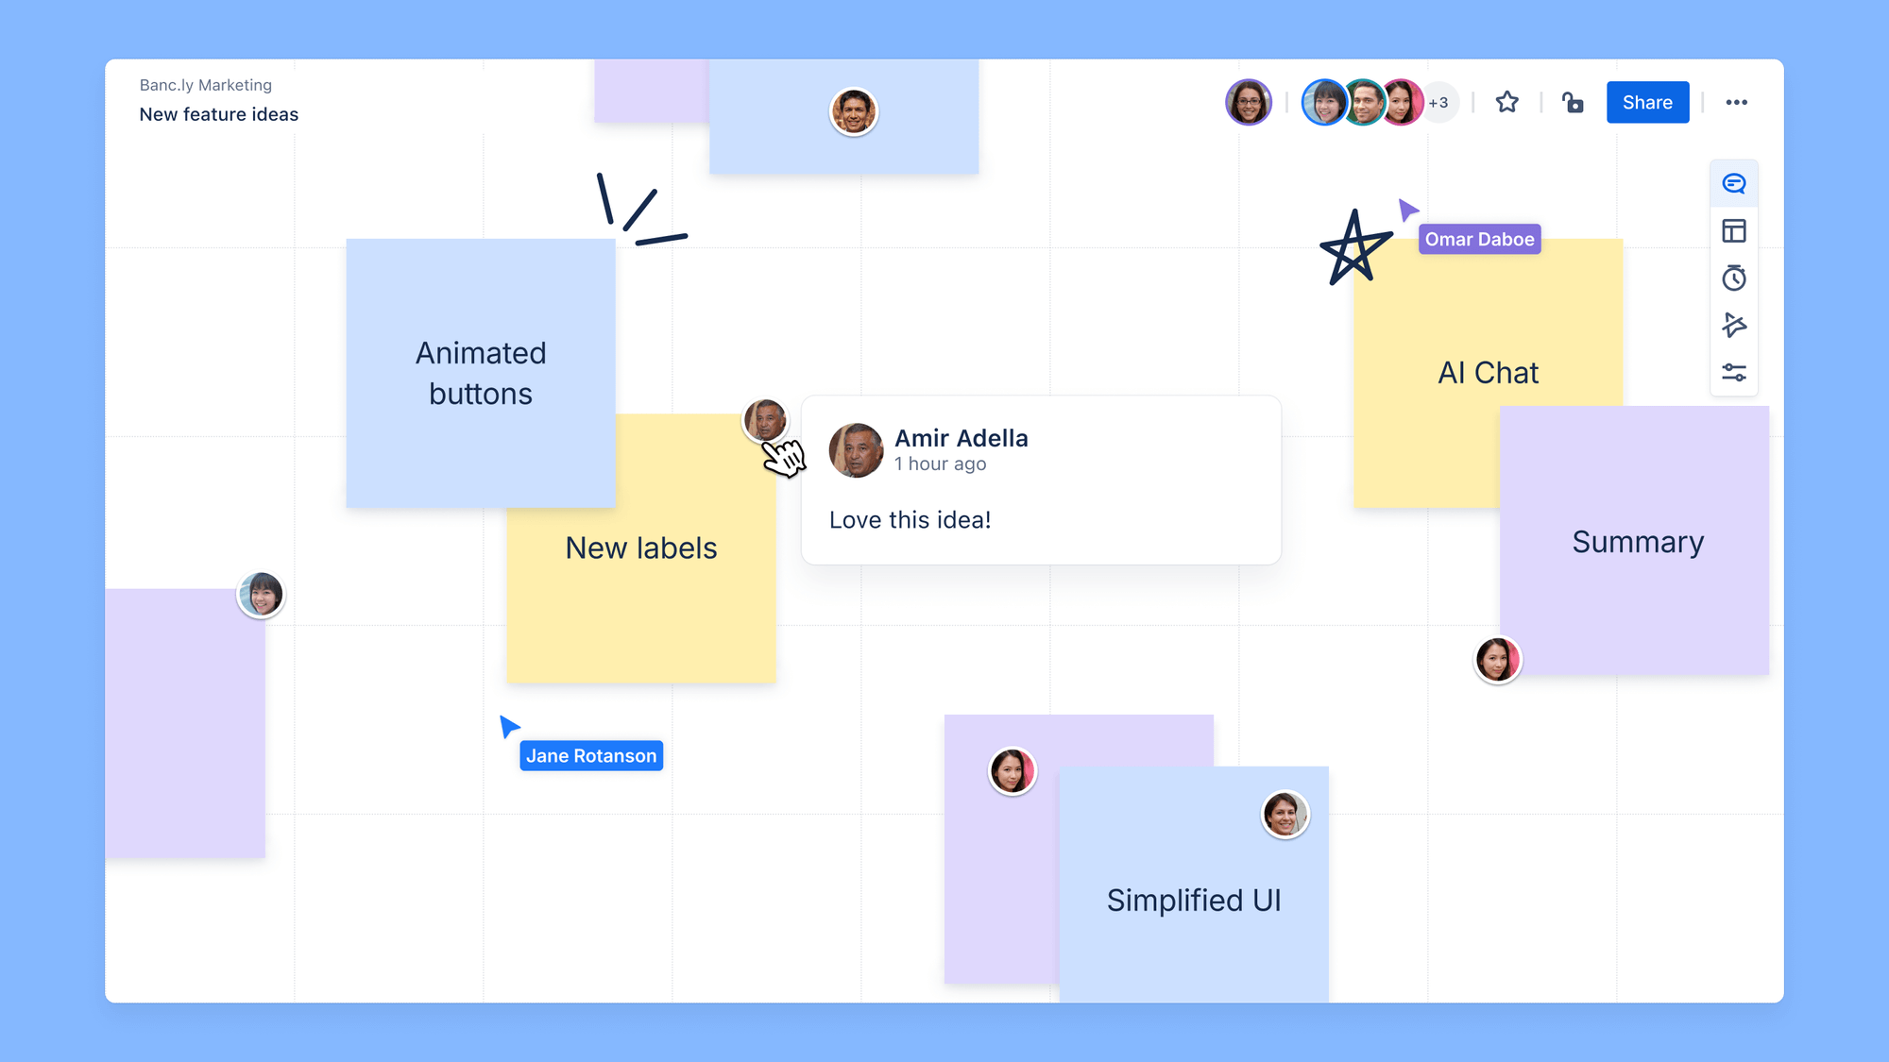Expand Jane Rotanson cursor label
This screenshot has height=1062, width=1889.
(x=590, y=756)
